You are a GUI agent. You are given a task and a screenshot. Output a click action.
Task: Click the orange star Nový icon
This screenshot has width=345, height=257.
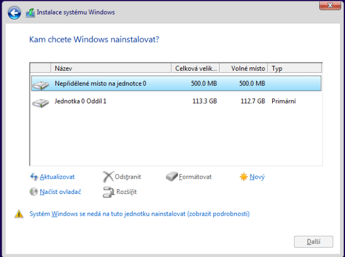tap(243, 177)
